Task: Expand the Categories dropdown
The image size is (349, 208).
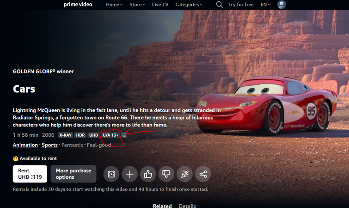Action: (x=189, y=5)
